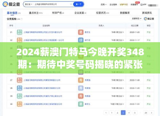Go to page 1 in pagination
The height and width of the screenshot is (116, 160).
tap(112, 113)
